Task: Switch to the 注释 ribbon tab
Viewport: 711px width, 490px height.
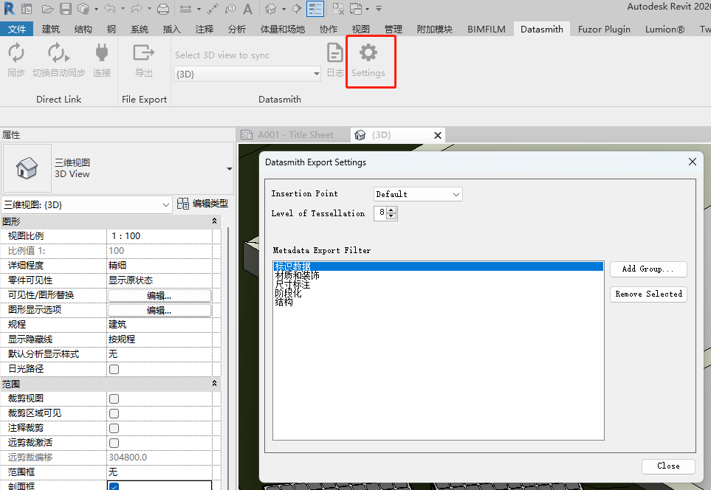Action: [x=205, y=29]
